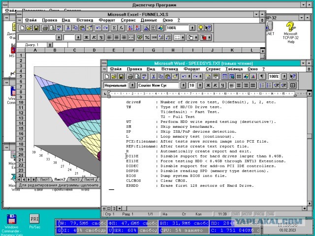
Task: Open the Таблица menu in Word
Action: click(x=234, y=69)
